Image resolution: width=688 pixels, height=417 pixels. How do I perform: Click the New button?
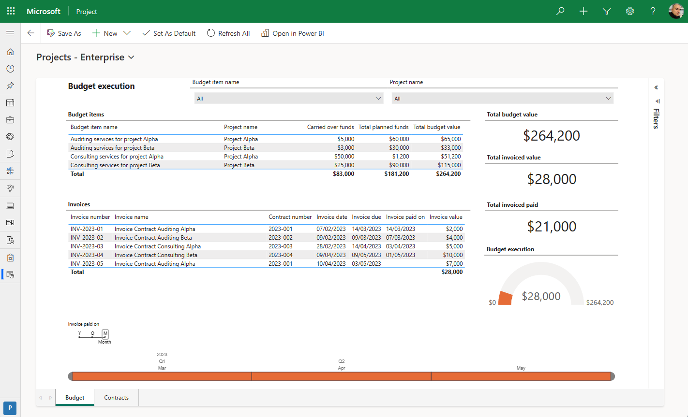coord(105,33)
